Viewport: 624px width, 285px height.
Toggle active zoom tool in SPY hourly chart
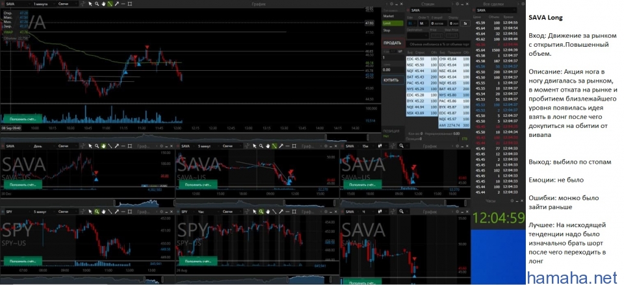[x=261, y=212]
